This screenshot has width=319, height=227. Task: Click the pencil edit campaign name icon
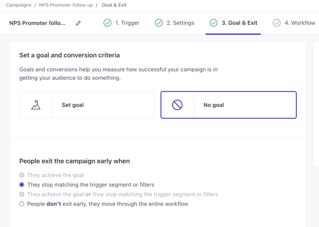tap(78, 23)
